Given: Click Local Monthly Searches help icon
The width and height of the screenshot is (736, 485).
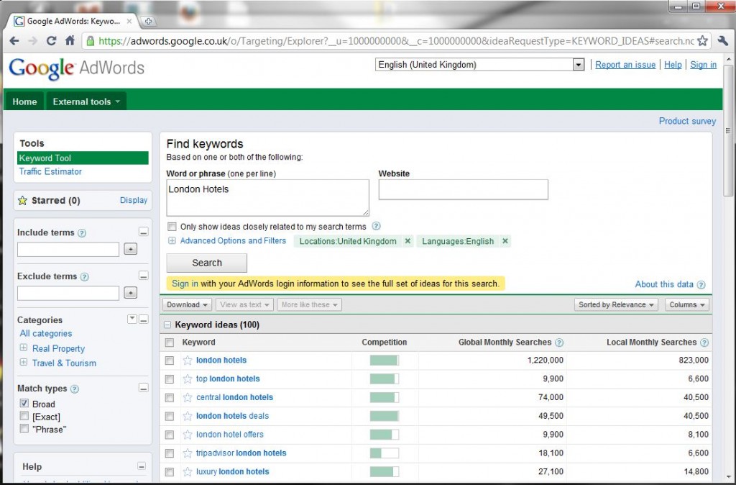Looking at the screenshot, I should point(704,343).
